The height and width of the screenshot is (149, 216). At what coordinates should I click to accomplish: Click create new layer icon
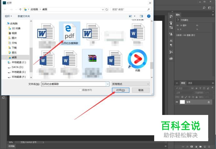pos(205,147)
